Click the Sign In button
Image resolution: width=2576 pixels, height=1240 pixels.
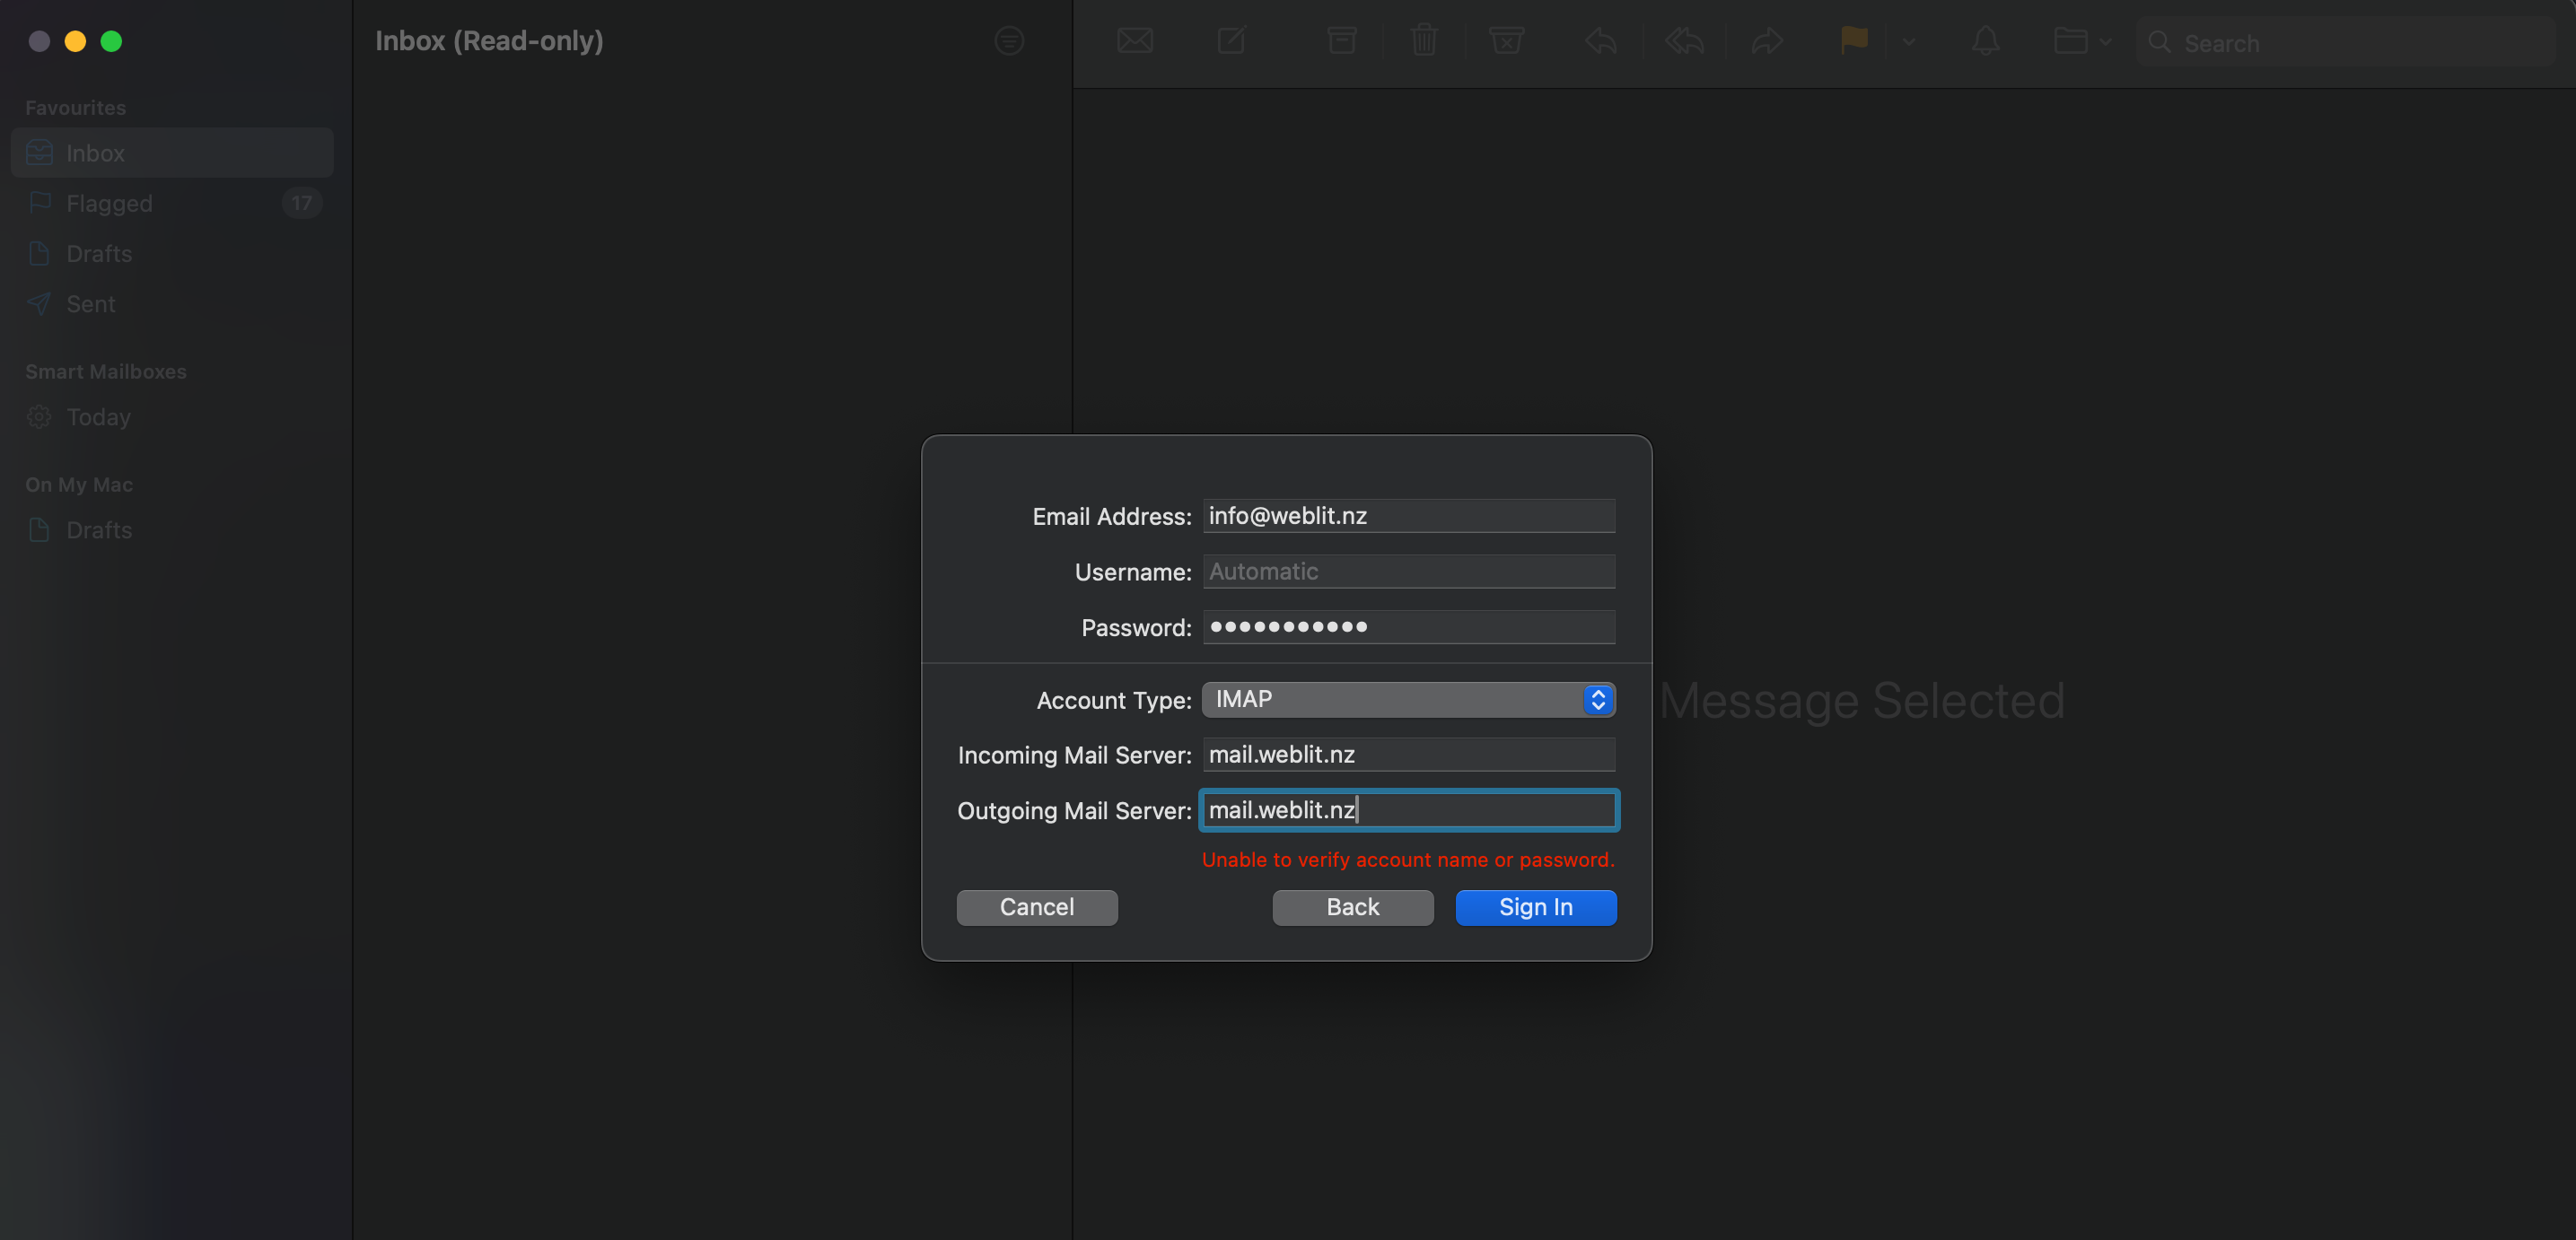coord(1536,907)
